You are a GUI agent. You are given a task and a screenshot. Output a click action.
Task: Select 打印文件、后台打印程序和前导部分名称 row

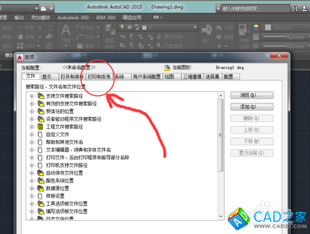click(87, 157)
